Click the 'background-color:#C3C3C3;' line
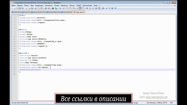 pyautogui.click(x=32, y=18)
